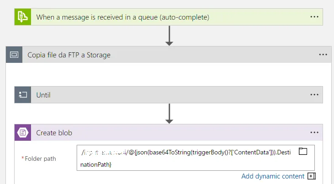Click the arrow between Until and Create blob

tap(169, 113)
